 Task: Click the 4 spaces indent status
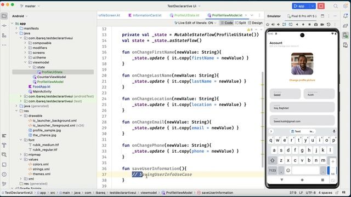(x=325, y=193)
